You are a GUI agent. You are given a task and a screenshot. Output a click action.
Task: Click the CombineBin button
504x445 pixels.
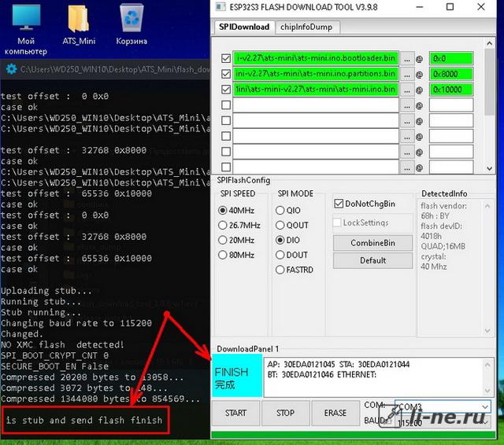click(x=372, y=243)
